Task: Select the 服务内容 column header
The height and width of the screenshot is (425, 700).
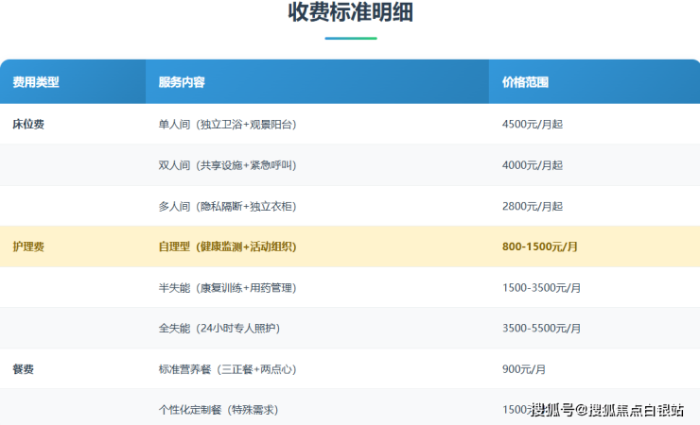Action: click(x=182, y=82)
